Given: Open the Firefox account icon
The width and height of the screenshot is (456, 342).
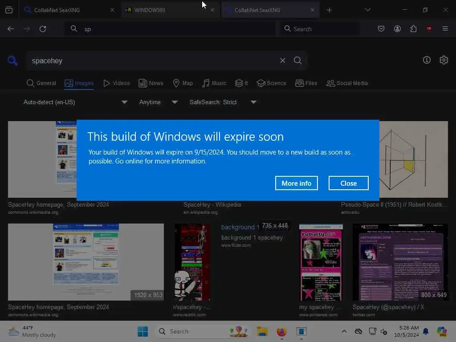Looking at the screenshot, I should [397, 28].
